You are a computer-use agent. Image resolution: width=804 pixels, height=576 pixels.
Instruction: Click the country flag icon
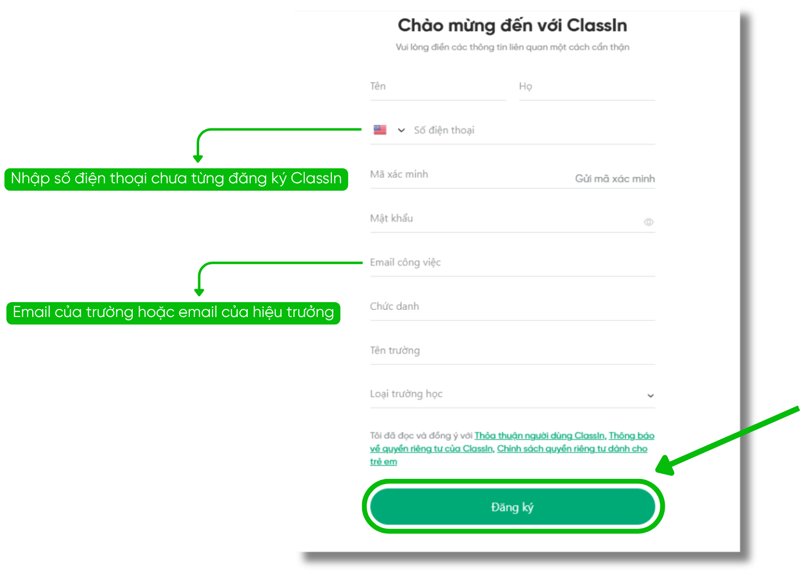(x=379, y=130)
